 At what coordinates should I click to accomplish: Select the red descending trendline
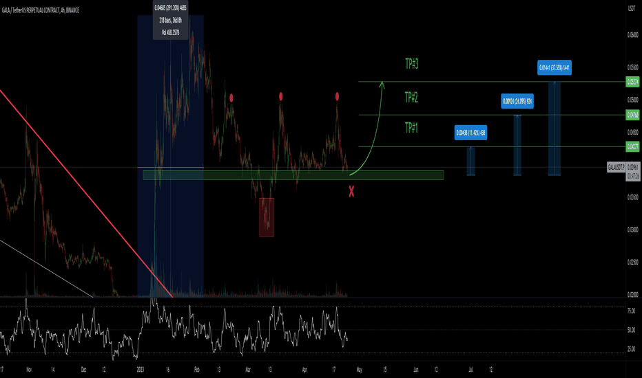[86, 193]
